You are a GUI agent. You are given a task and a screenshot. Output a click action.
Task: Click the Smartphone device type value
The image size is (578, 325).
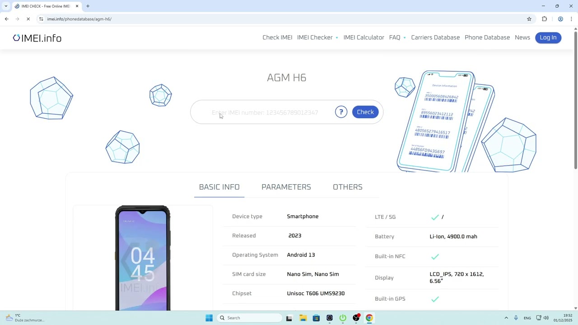303,216
